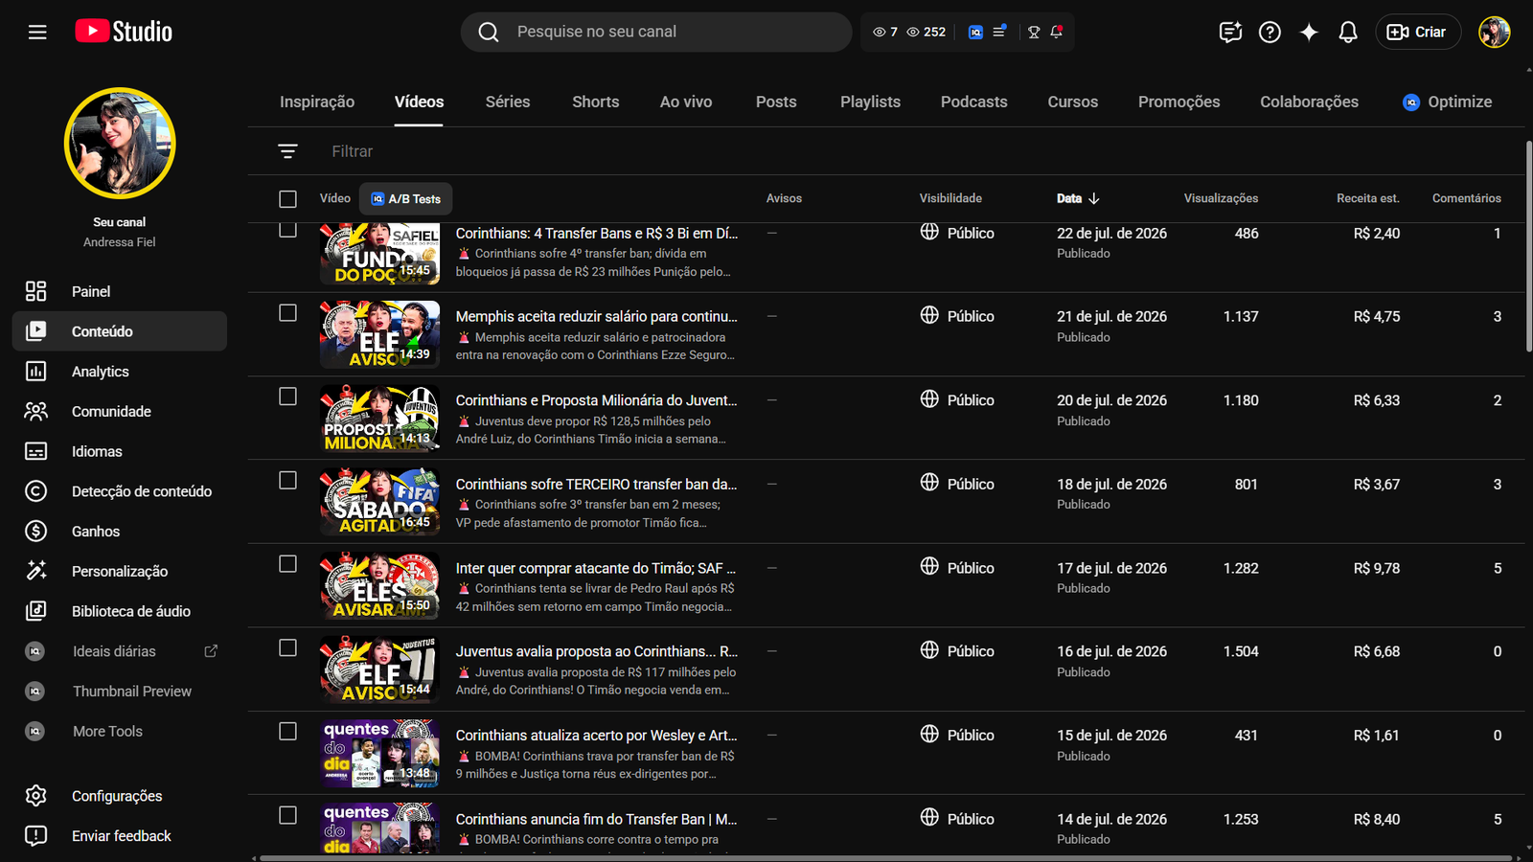Open Ganhos in the sidebar

120,532
